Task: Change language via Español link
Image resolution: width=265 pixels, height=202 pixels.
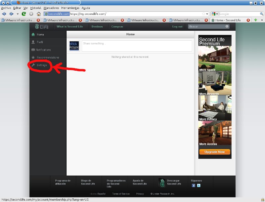Action: (x=101, y=194)
